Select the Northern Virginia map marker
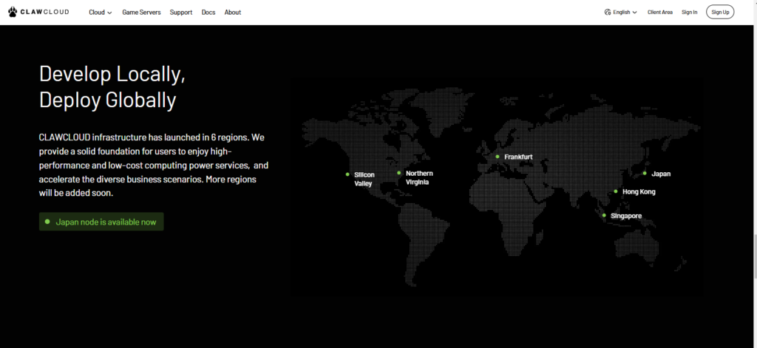The width and height of the screenshot is (757, 348). pos(398,173)
